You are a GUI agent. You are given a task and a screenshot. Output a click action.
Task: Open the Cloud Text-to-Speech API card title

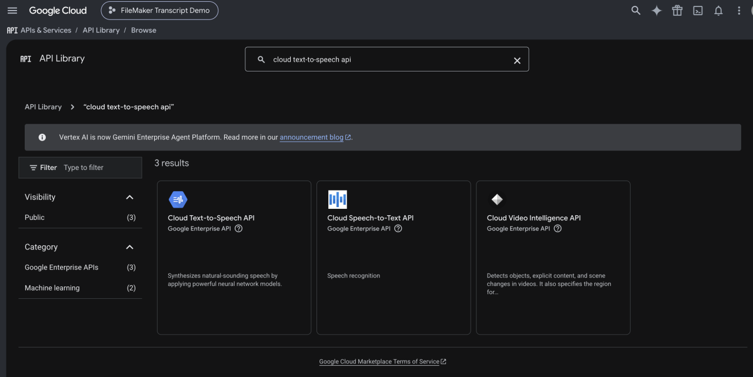coord(211,218)
